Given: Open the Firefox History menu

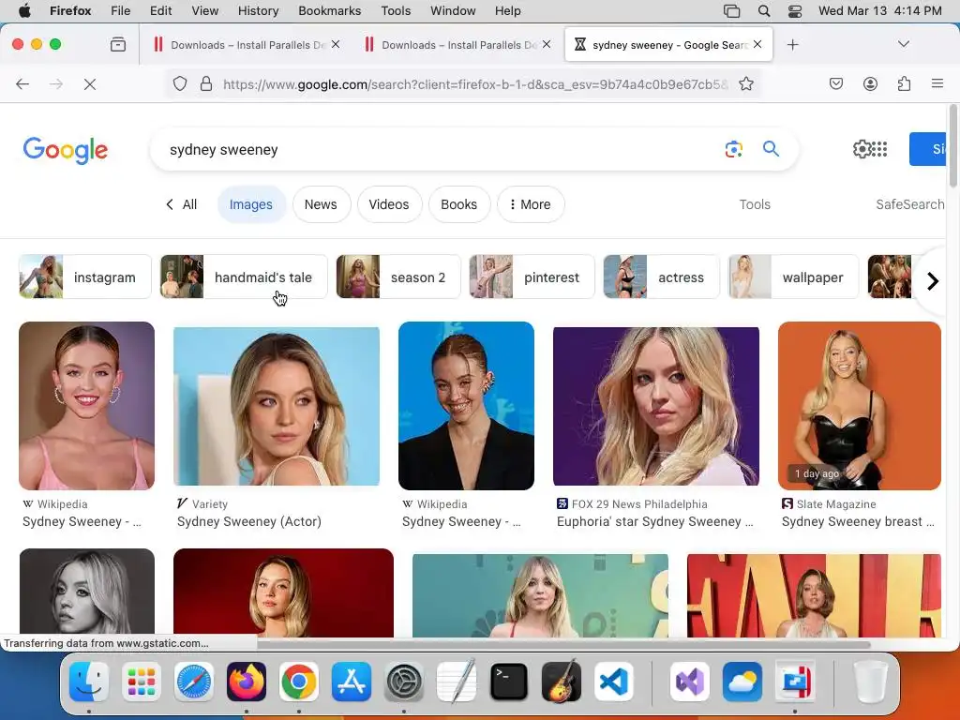Looking at the screenshot, I should (258, 10).
